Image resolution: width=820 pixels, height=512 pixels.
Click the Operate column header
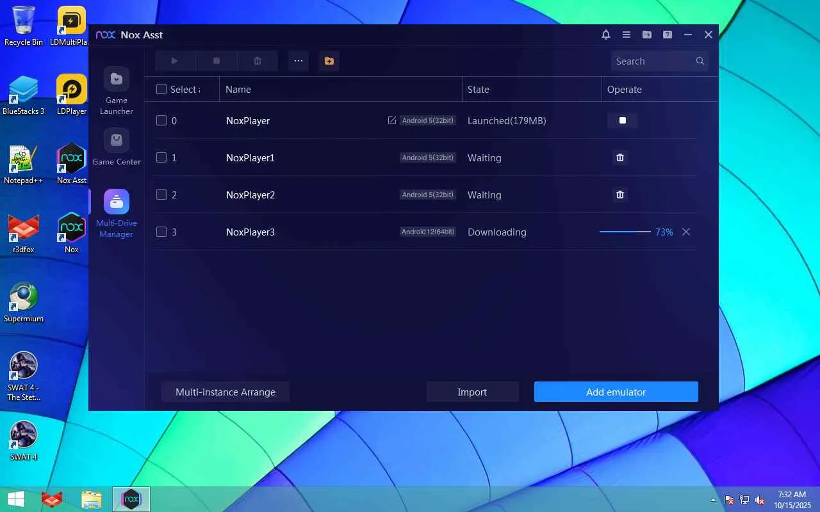point(625,89)
